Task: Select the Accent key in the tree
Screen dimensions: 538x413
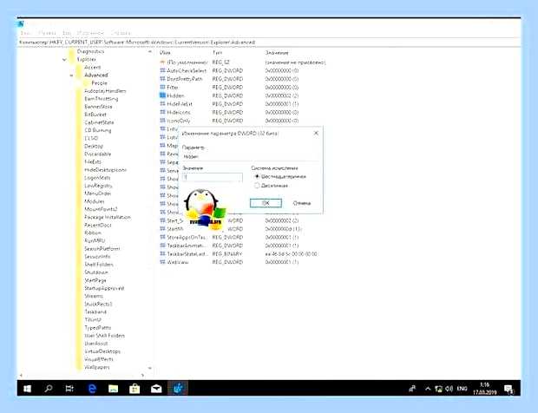Action: click(x=93, y=67)
